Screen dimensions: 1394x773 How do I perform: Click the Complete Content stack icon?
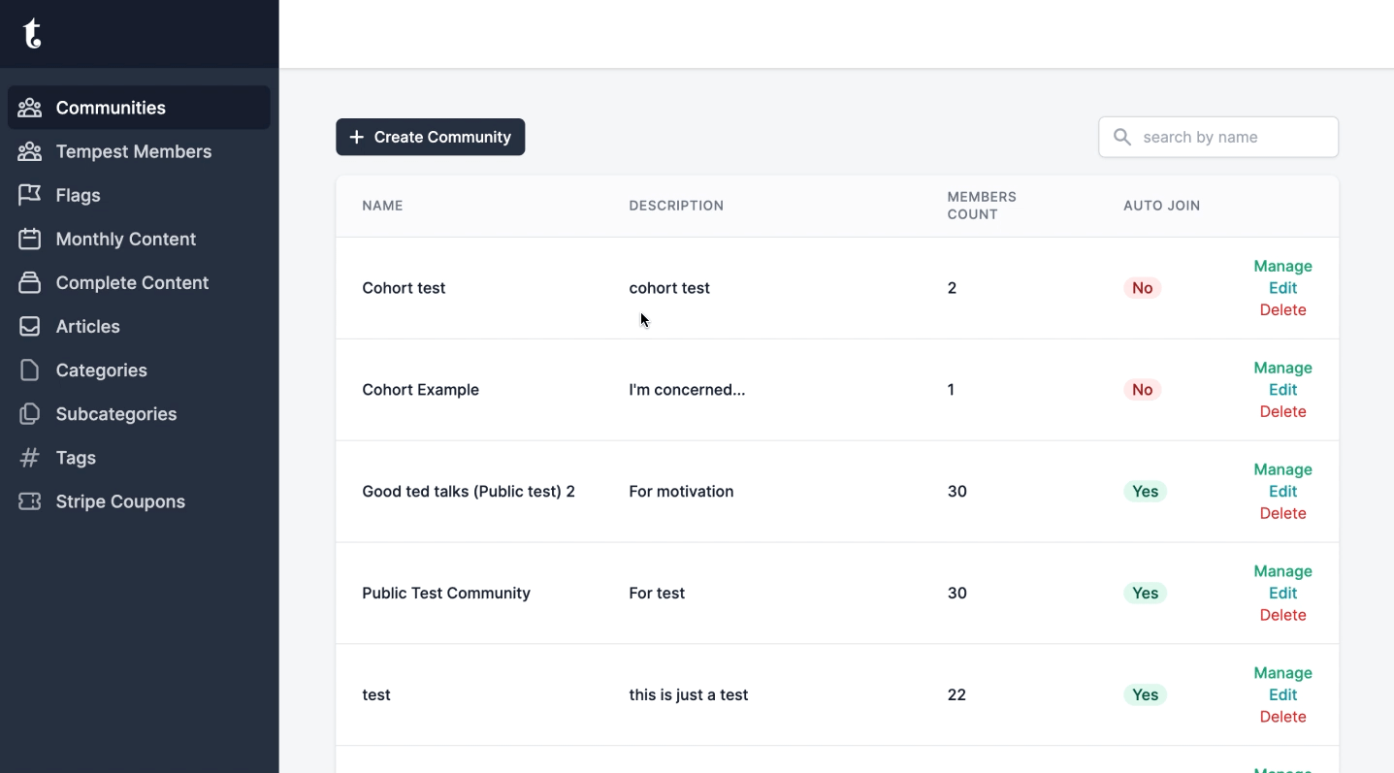coord(30,282)
